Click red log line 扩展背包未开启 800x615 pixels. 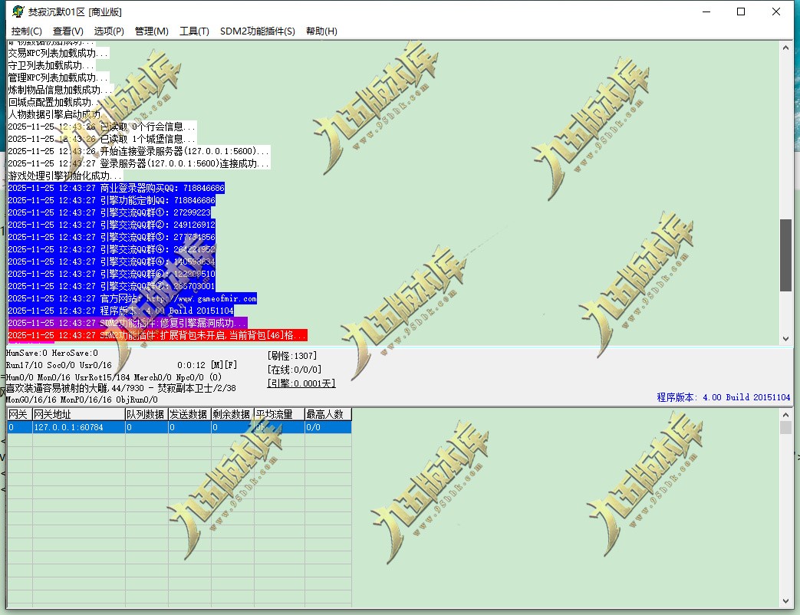[x=158, y=335]
